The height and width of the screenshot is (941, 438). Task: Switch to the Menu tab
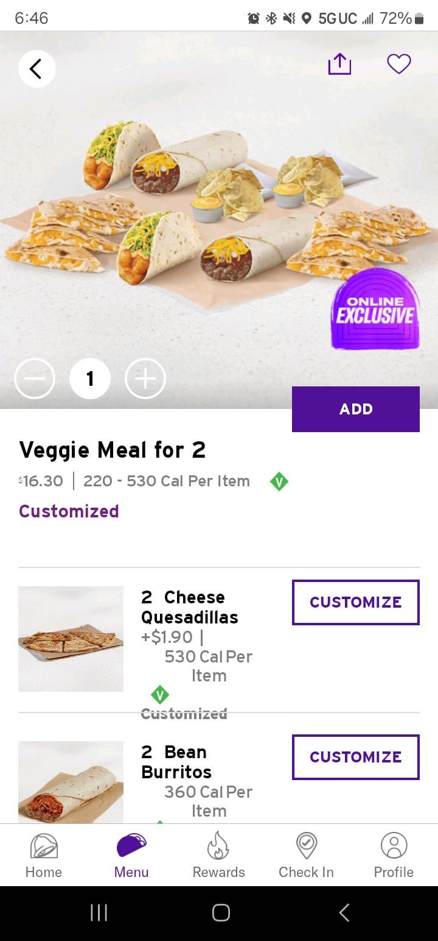coord(131,856)
